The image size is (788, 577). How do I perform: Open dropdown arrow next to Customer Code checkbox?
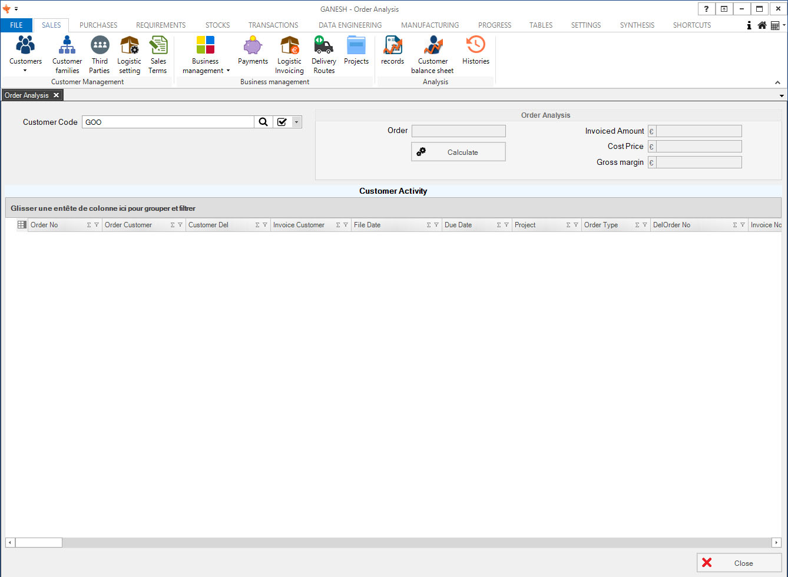[x=296, y=122]
